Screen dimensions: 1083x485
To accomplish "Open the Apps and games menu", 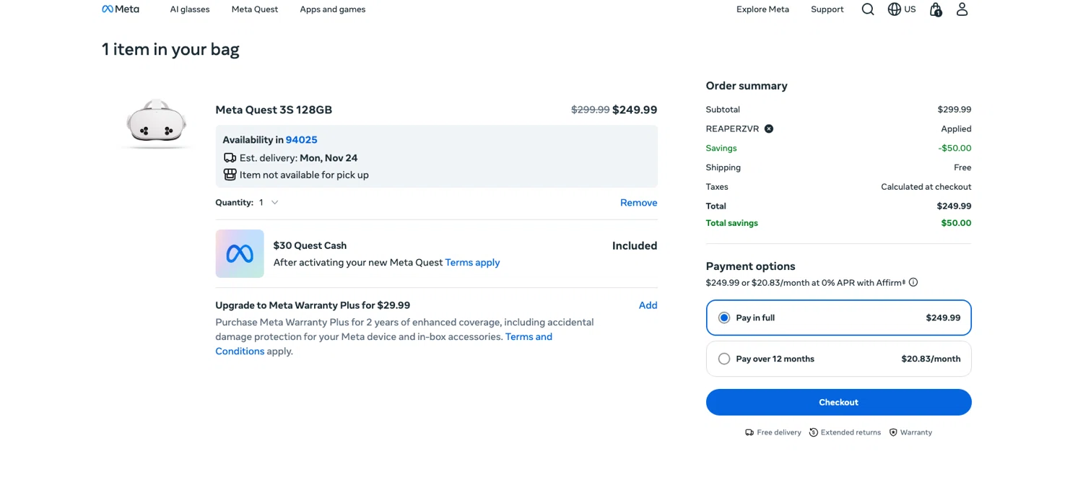I will click(333, 9).
